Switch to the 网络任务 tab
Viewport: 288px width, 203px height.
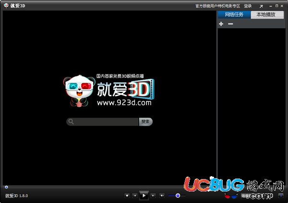[234, 15]
